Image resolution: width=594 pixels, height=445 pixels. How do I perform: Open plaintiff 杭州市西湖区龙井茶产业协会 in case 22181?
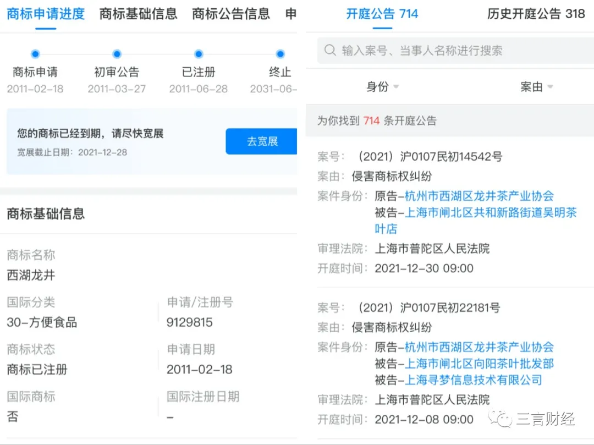tap(479, 347)
